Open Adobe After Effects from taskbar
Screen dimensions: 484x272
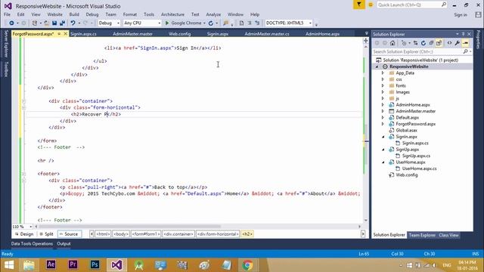tap(51, 264)
